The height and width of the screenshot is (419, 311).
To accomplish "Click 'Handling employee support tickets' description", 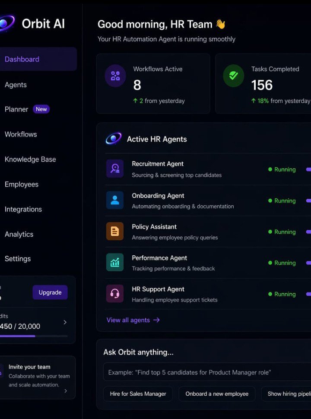I will (x=175, y=300).
